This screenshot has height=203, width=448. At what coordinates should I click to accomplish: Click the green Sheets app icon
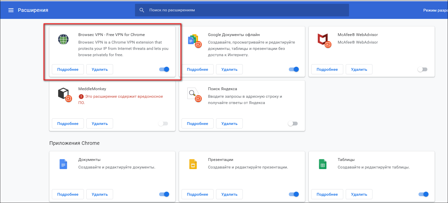tap(323, 164)
